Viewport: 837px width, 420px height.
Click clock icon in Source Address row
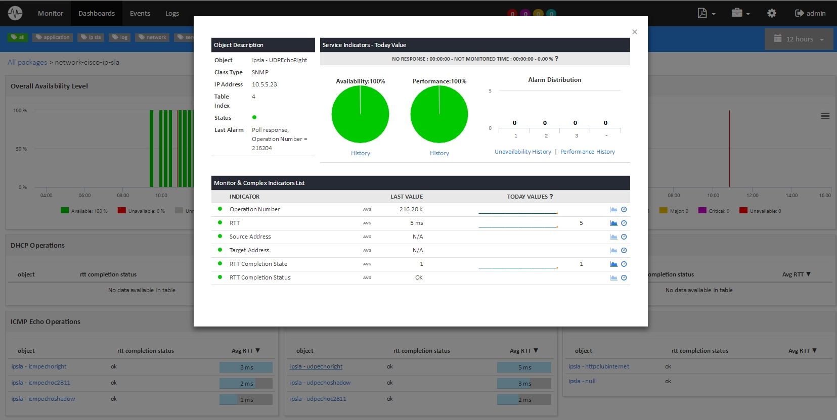[624, 237]
